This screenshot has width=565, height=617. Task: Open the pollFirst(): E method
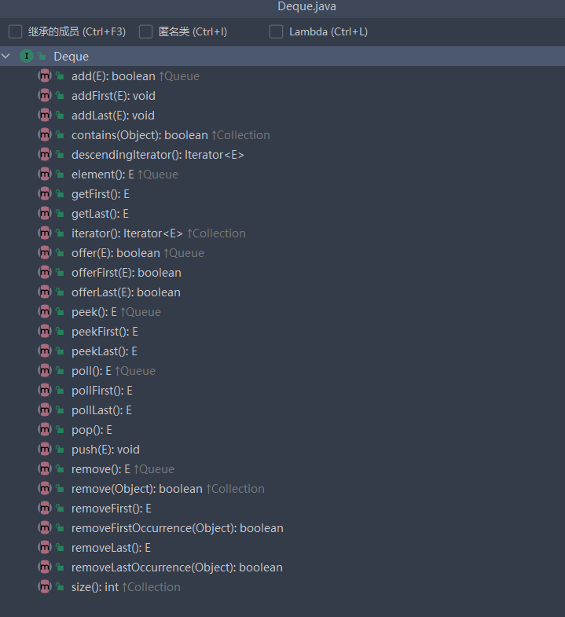tap(101, 391)
